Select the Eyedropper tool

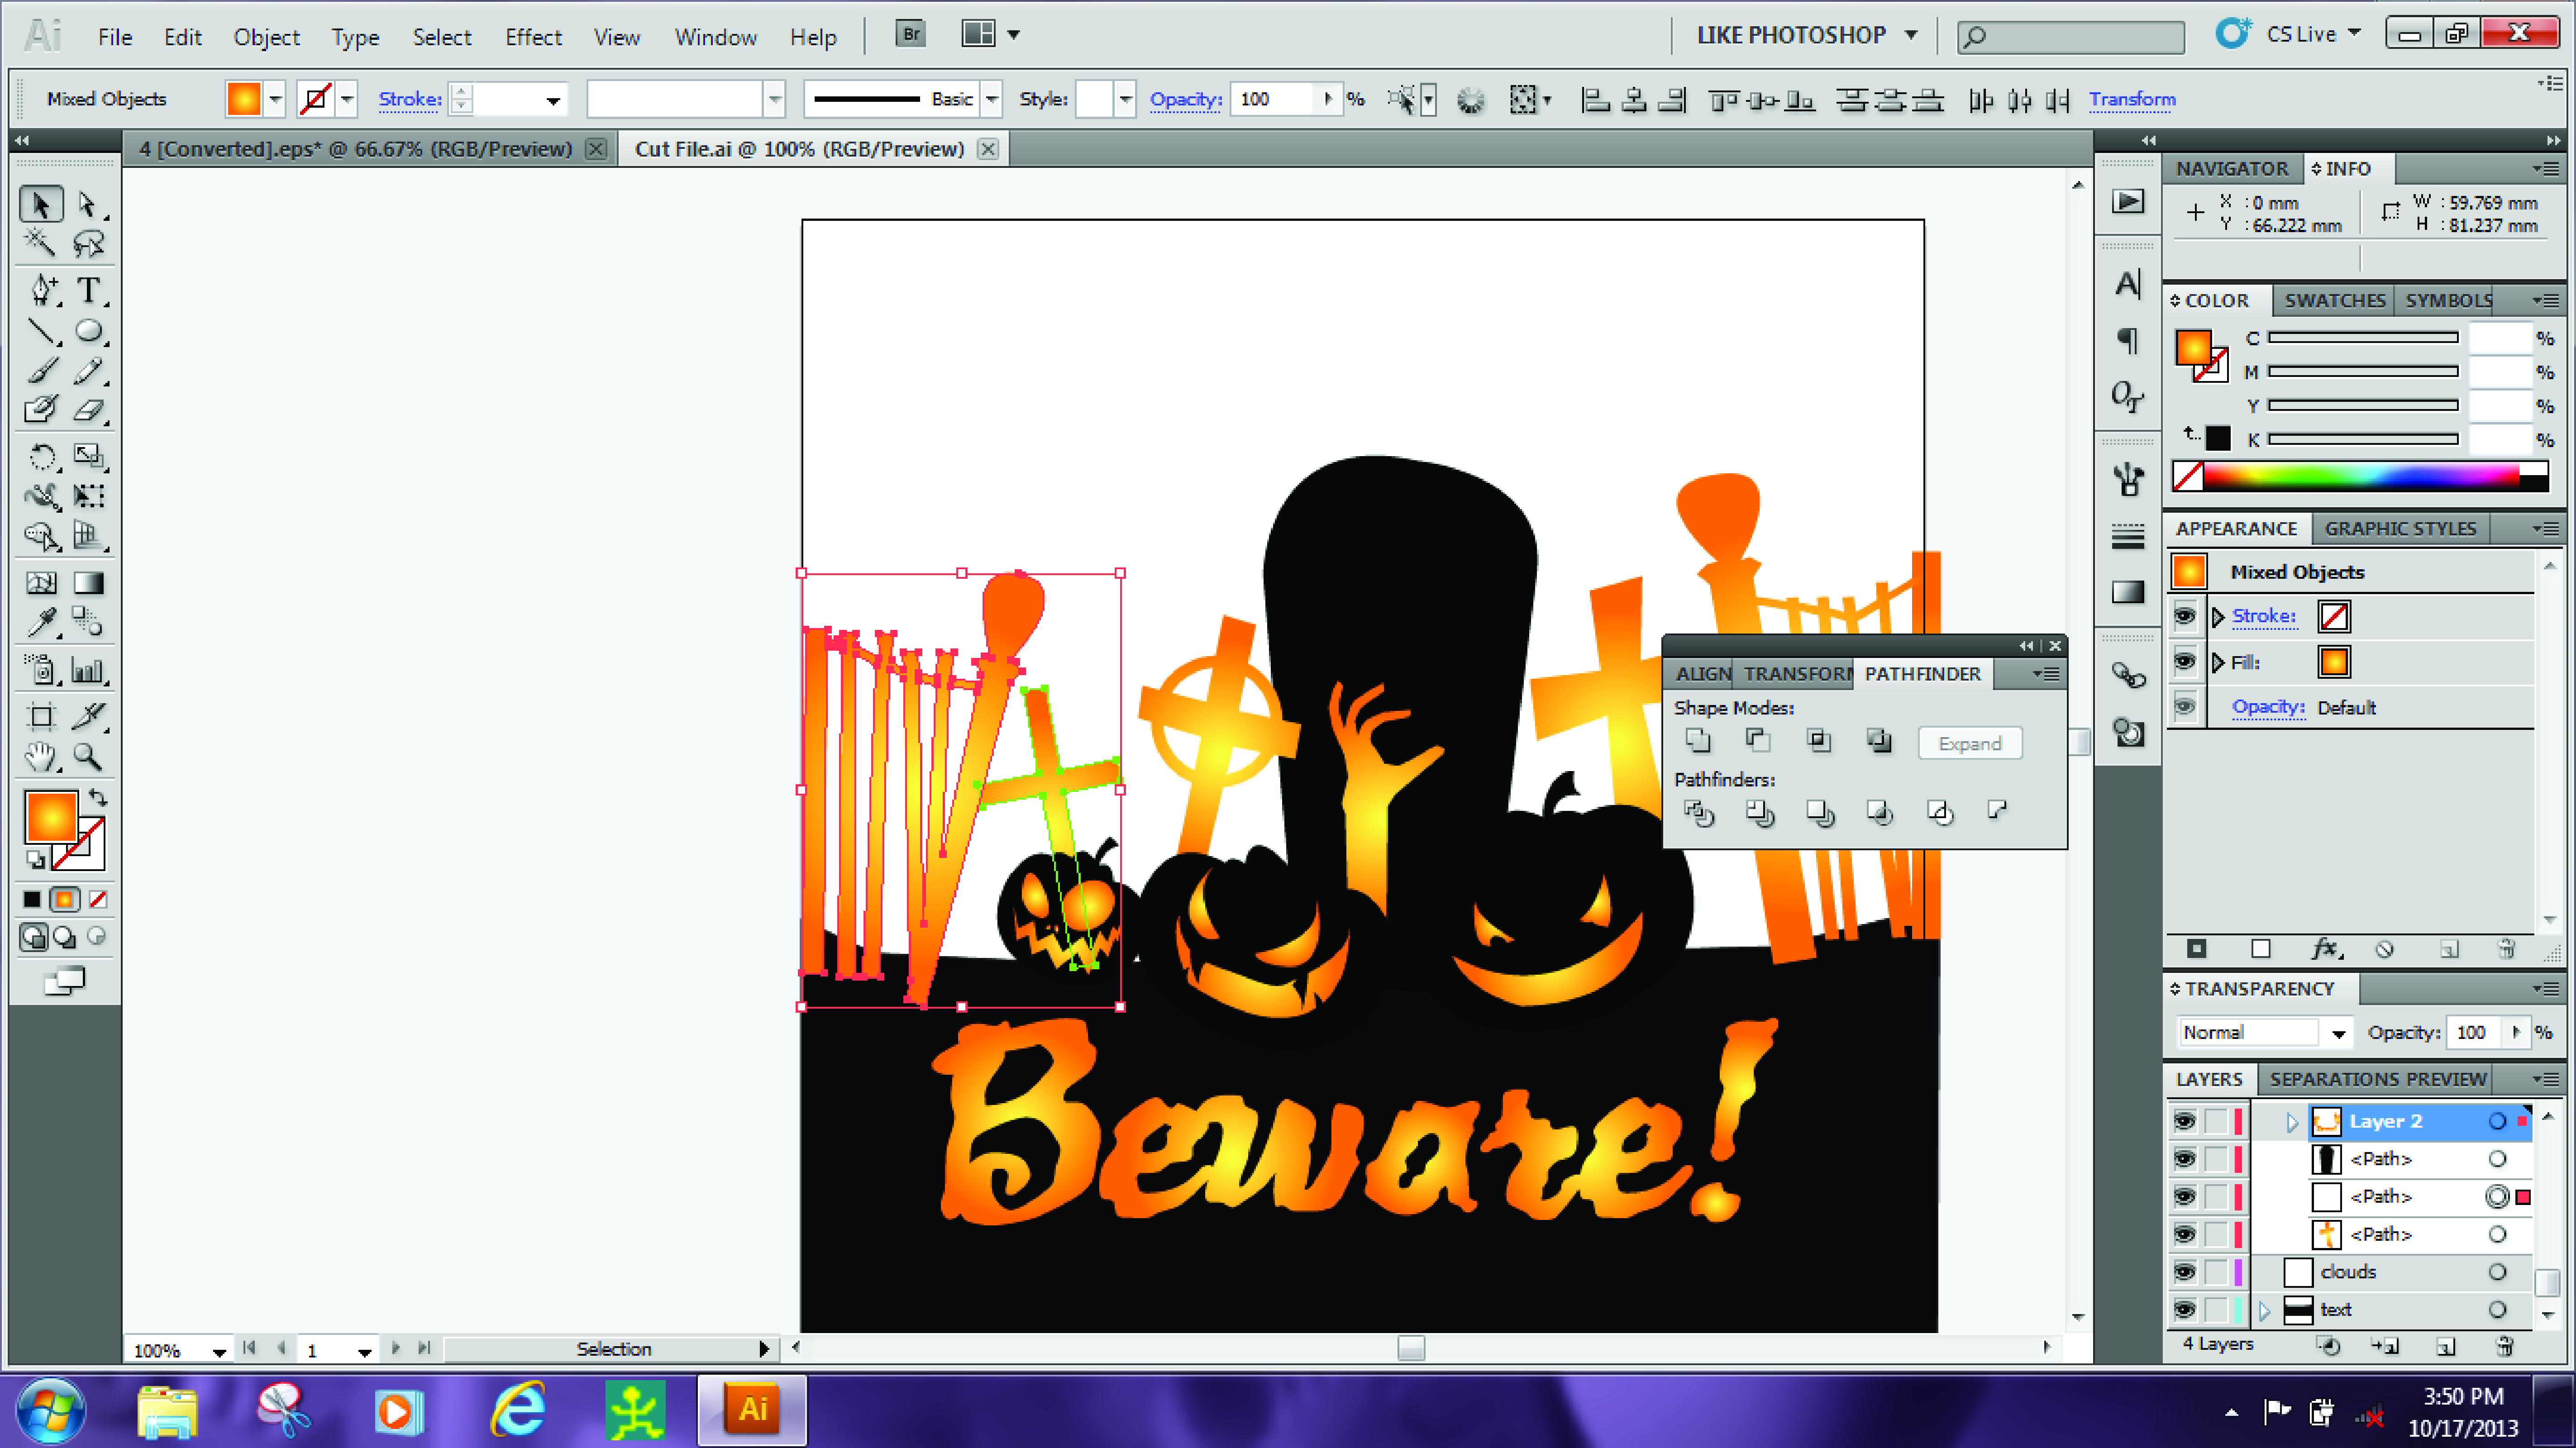tap(41, 623)
